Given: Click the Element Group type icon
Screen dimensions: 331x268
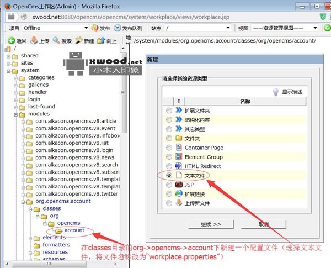Looking at the screenshot, I should (x=179, y=156).
